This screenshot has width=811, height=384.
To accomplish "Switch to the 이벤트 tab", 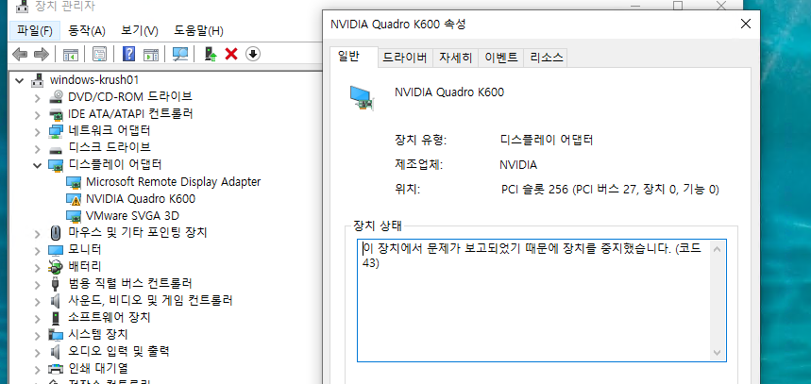I will [x=501, y=58].
